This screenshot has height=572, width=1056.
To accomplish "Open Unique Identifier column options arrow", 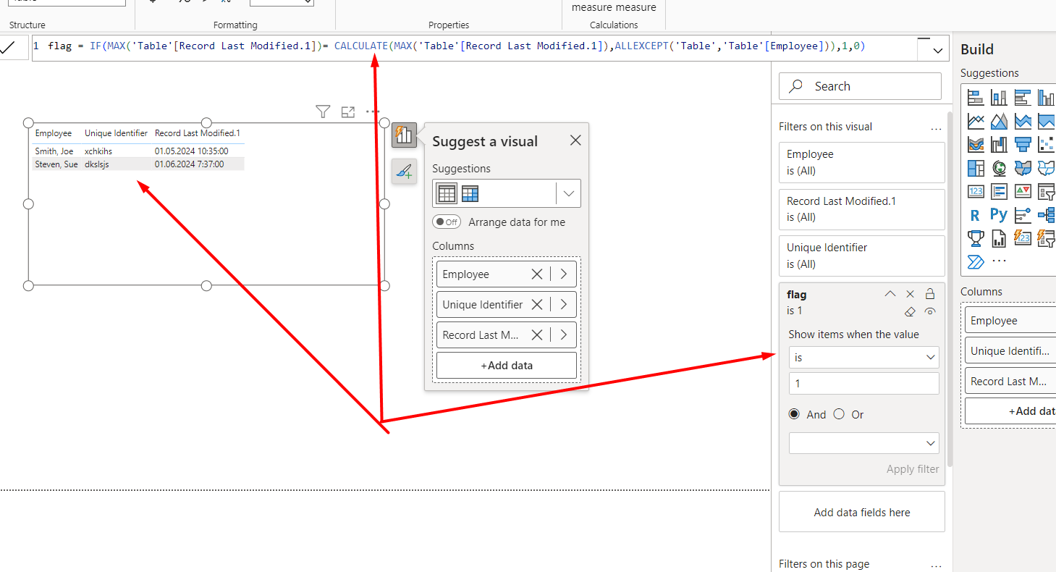I will point(564,305).
